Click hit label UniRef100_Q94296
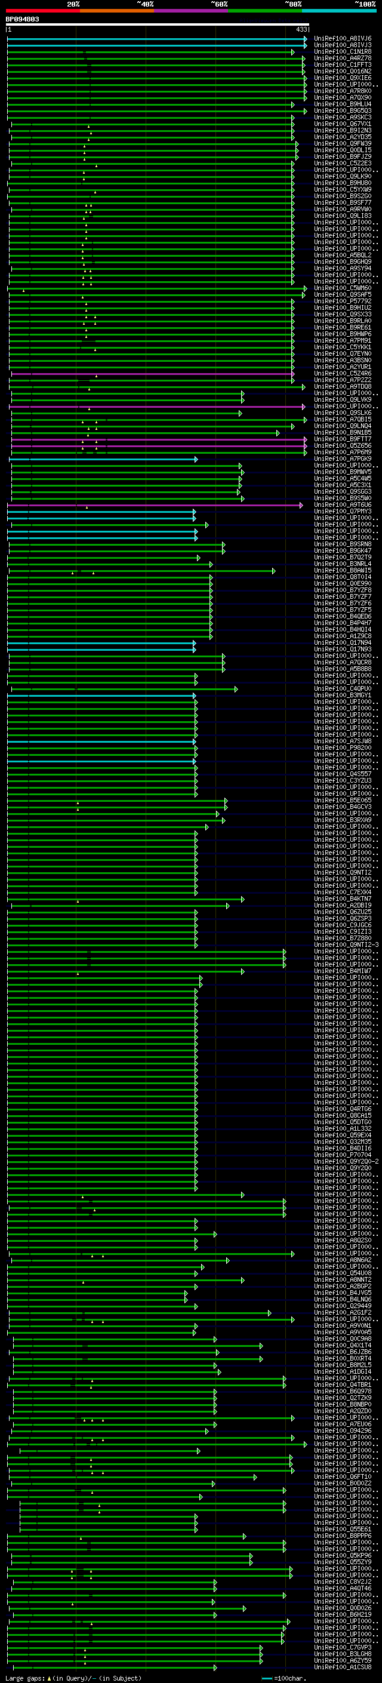 [343, 1431]
